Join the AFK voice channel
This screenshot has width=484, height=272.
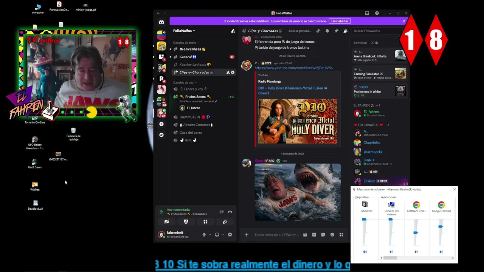[x=203, y=140]
